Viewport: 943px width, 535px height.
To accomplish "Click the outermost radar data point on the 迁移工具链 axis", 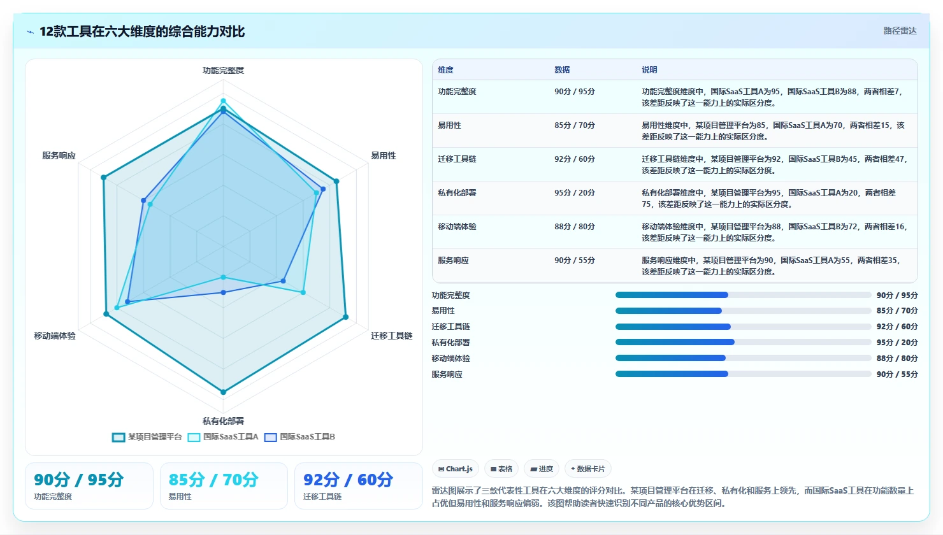I will click(x=345, y=317).
